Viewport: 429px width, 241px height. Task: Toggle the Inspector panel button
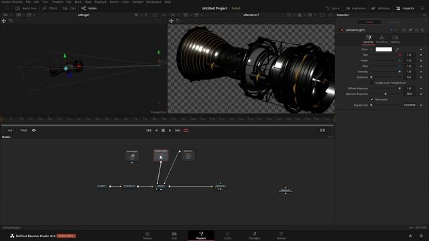pos(405,8)
